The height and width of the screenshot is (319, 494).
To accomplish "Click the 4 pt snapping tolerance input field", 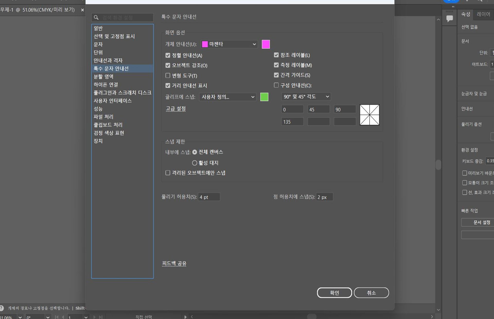I will (x=209, y=197).
